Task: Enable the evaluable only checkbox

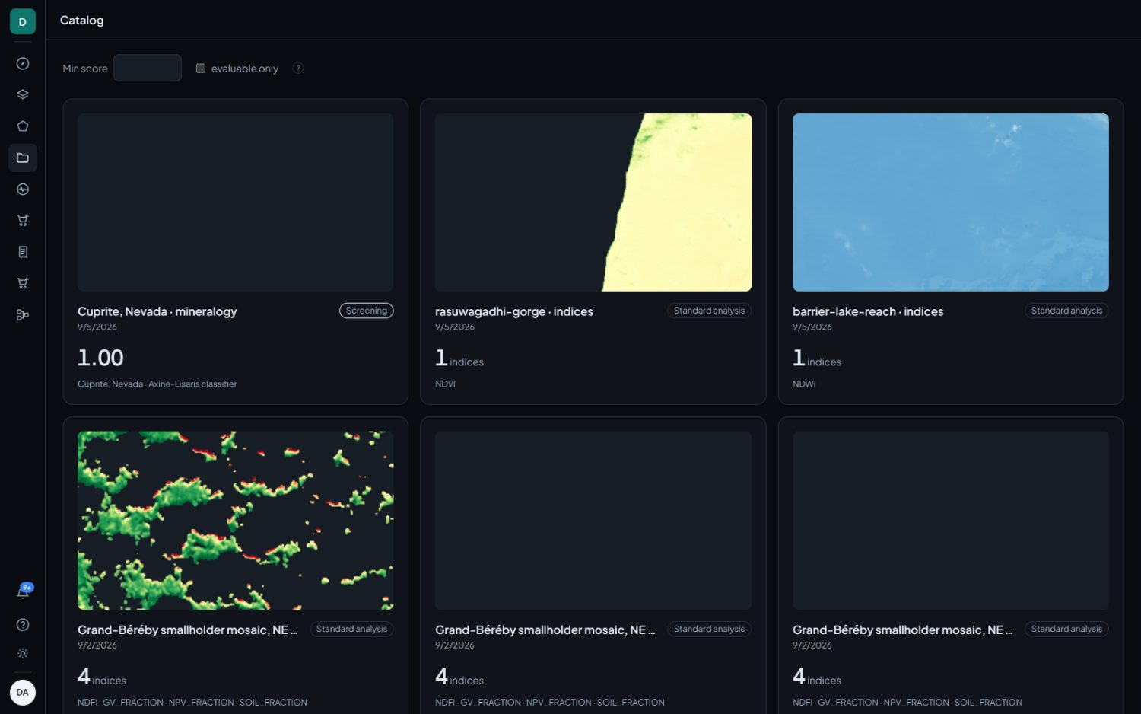Action: click(201, 69)
